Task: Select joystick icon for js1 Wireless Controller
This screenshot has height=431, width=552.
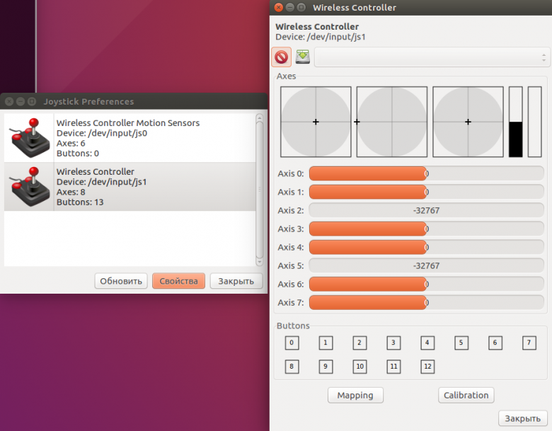Action: [30, 187]
